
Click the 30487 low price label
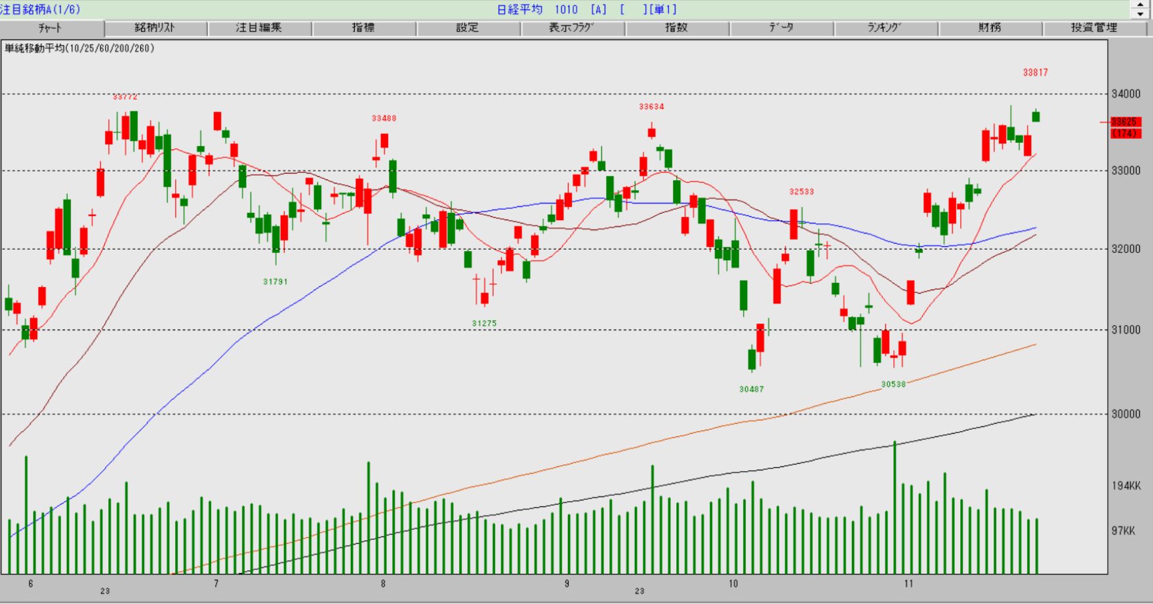coord(752,389)
